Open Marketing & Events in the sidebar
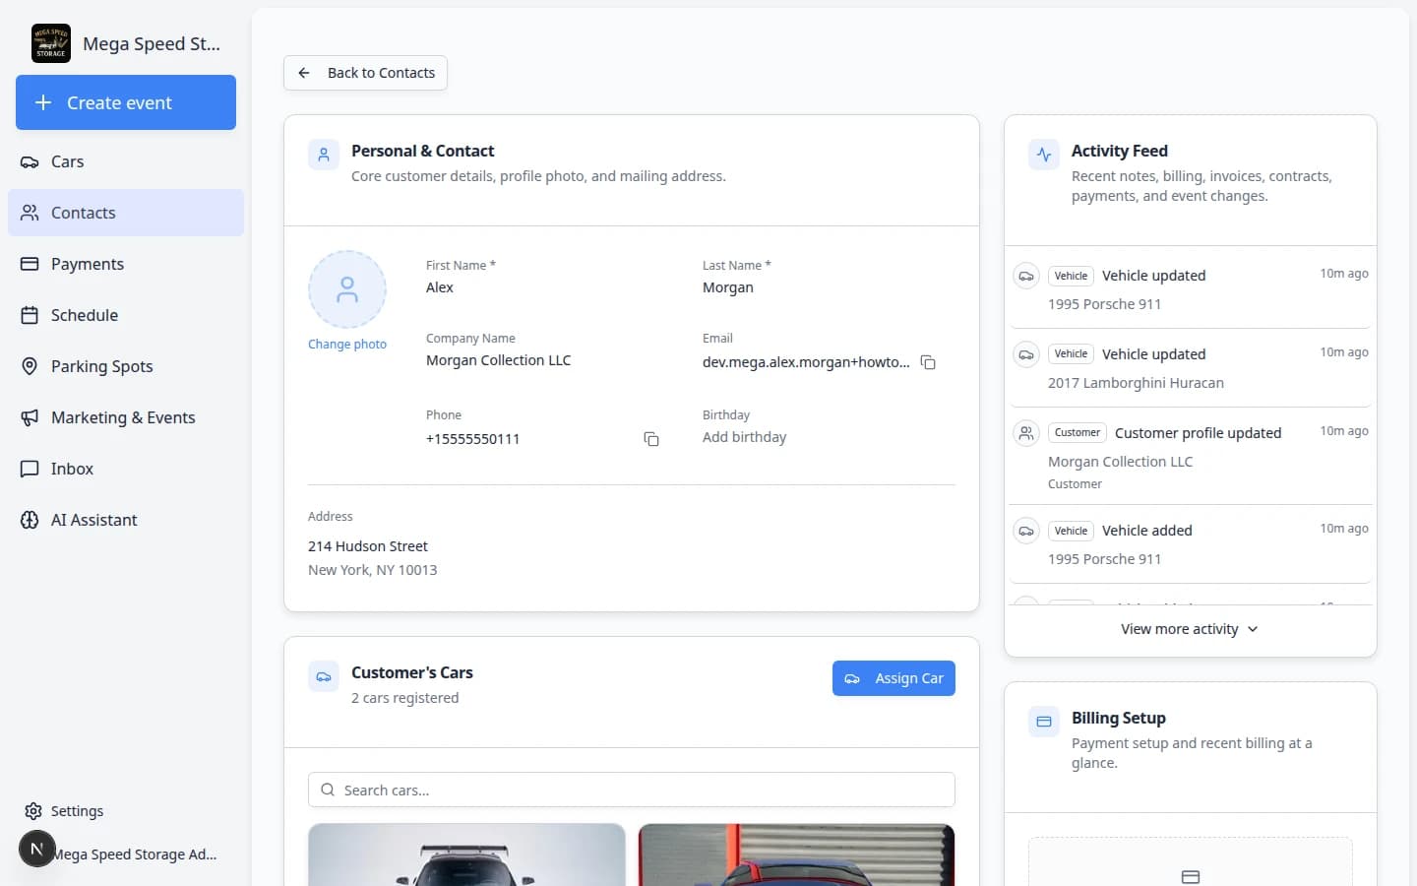Screen dimensions: 1417x886 tap(126, 417)
